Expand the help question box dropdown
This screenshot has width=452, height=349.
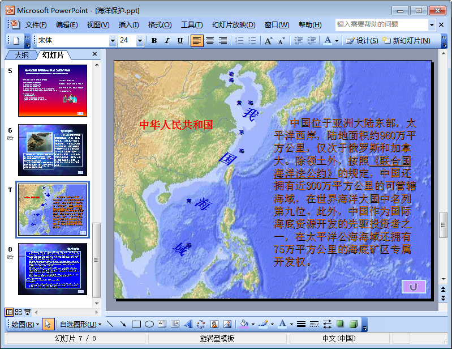(432, 25)
